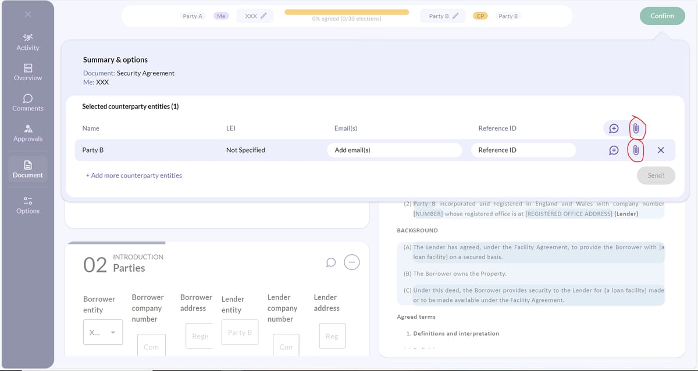Screen dimensions: 698x371
Task: Edit Party B name with pencil icon
Action: click(x=455, y=16)
